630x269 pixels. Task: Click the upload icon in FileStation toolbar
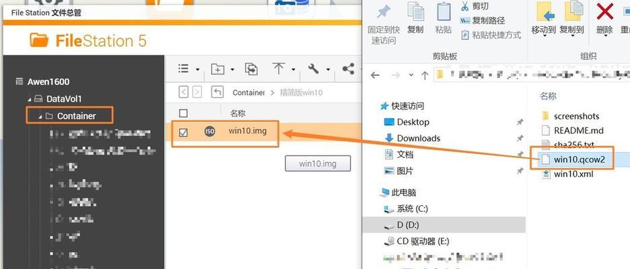(279, 69)
